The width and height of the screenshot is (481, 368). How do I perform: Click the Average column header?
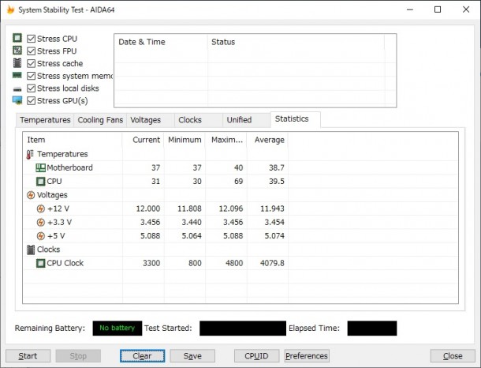click(267, 140)
